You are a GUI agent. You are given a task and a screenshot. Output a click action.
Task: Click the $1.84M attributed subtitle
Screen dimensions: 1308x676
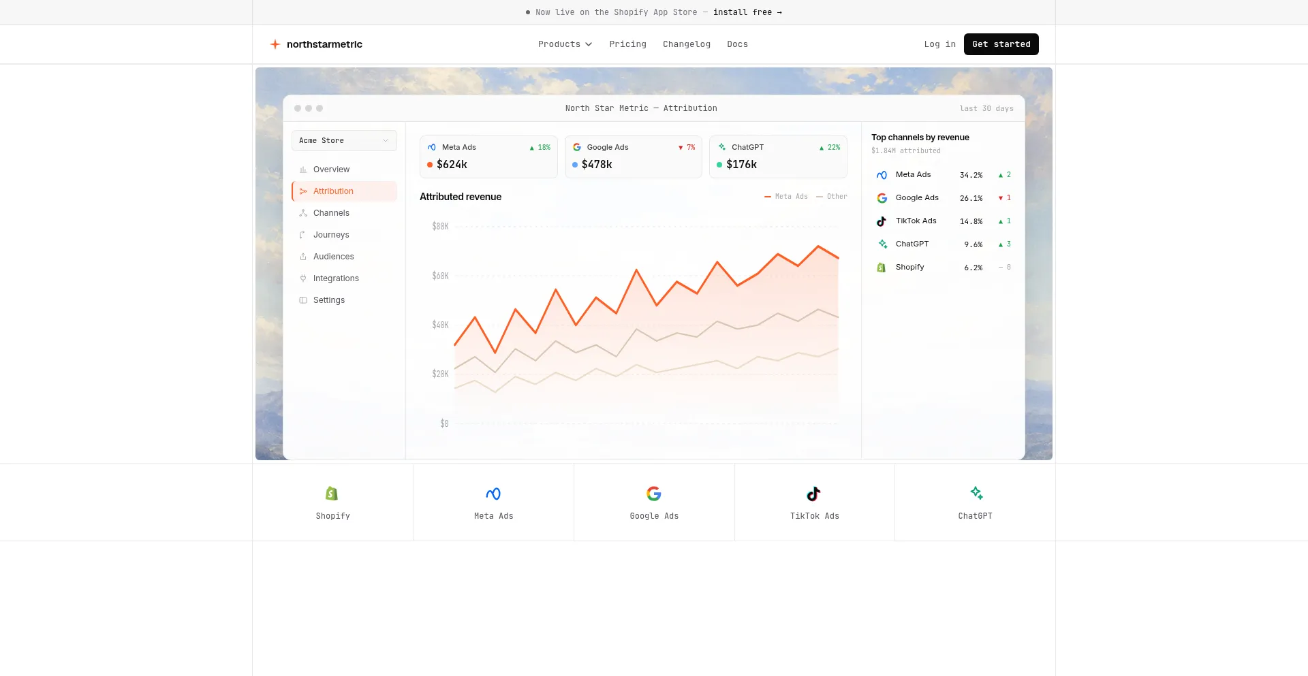[x=905, y=151]
